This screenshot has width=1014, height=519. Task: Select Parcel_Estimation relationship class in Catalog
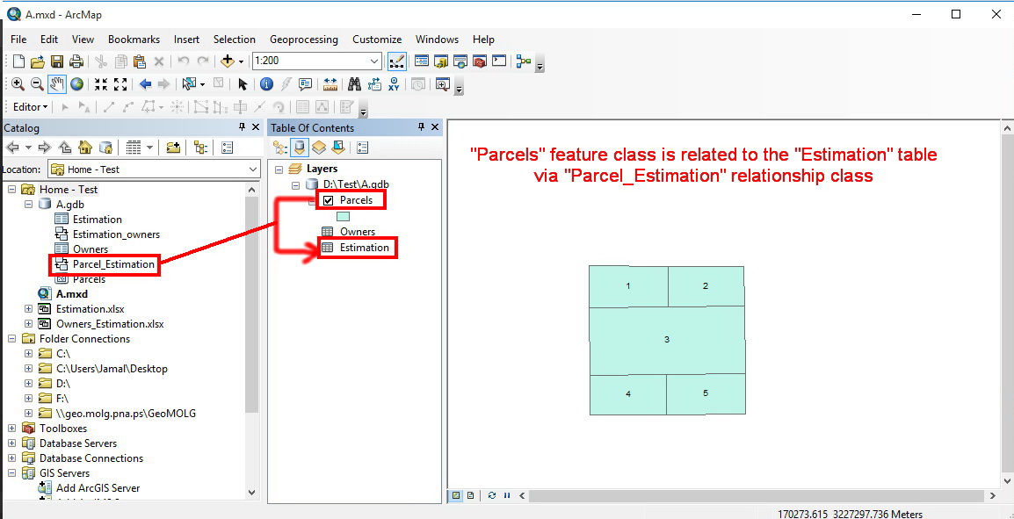click(114, 264)
